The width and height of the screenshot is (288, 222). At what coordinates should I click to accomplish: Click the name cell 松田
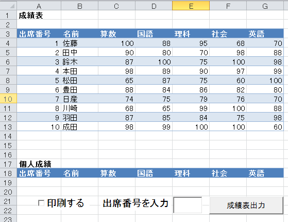[x=79, y=80]
